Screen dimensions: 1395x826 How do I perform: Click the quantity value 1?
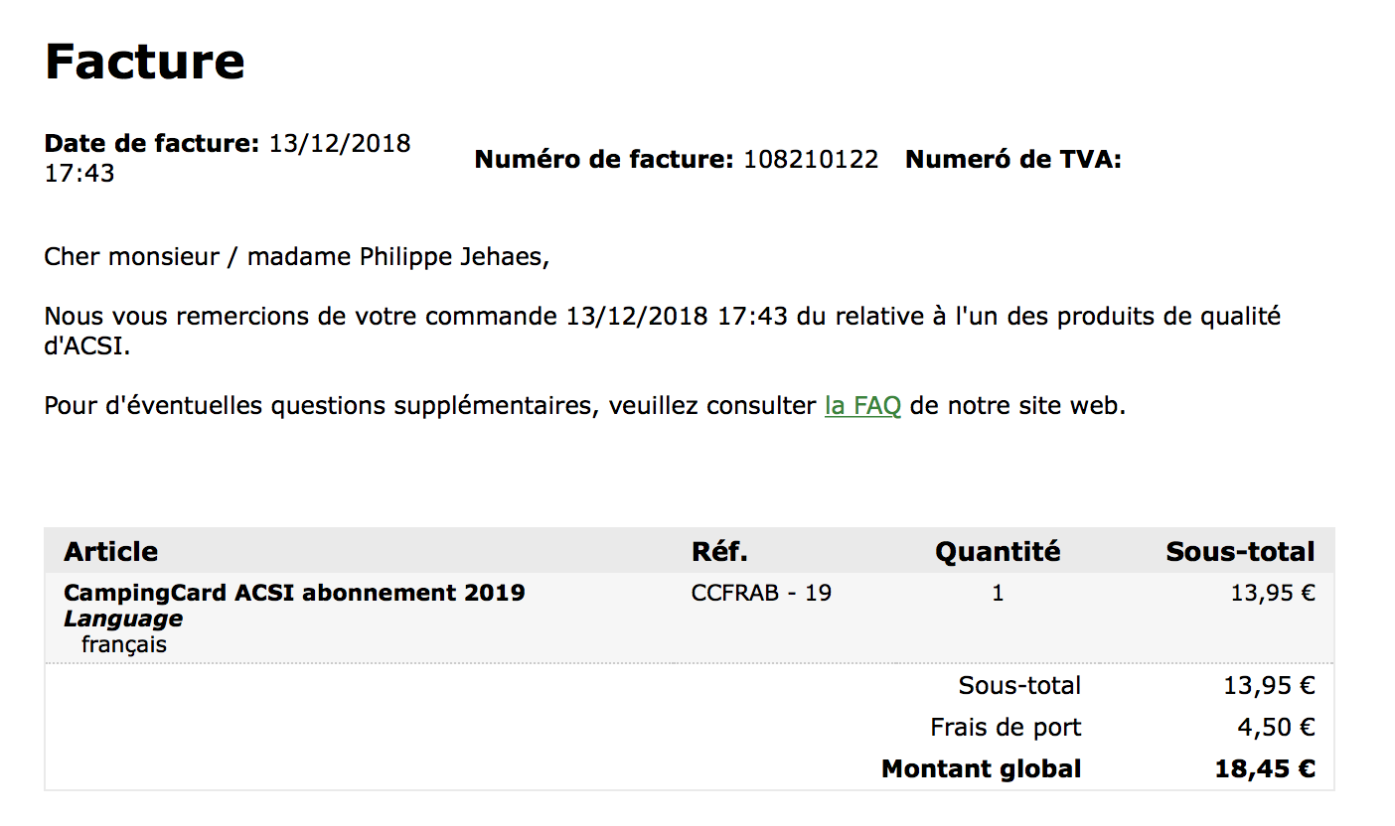(998, 594)
